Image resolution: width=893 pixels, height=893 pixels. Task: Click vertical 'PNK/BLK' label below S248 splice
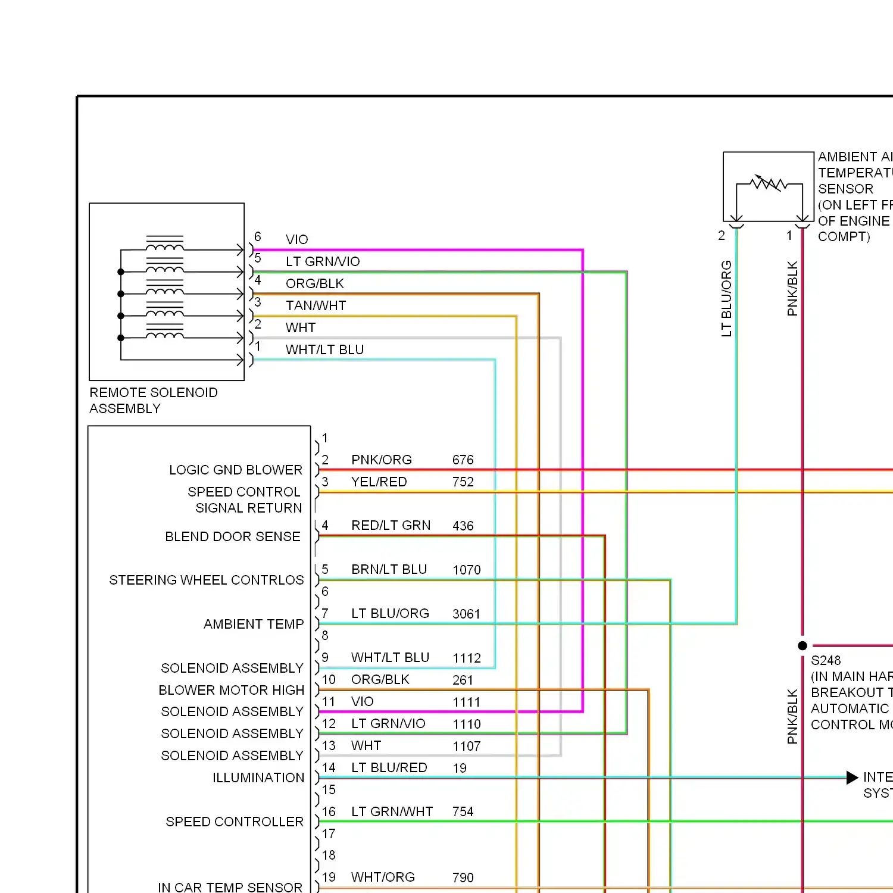pos(792,716)
